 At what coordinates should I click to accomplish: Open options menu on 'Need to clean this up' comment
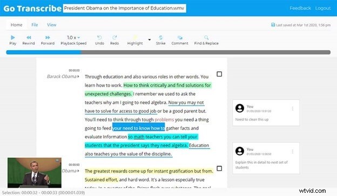point(293,109)
